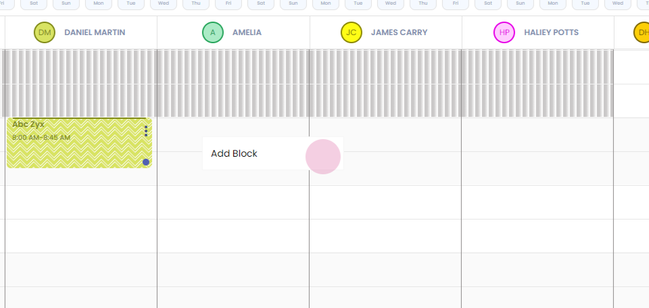Select the AMELIA column header name
The image size is (649, 308).
pyautogui.click(x=247, y=32)
